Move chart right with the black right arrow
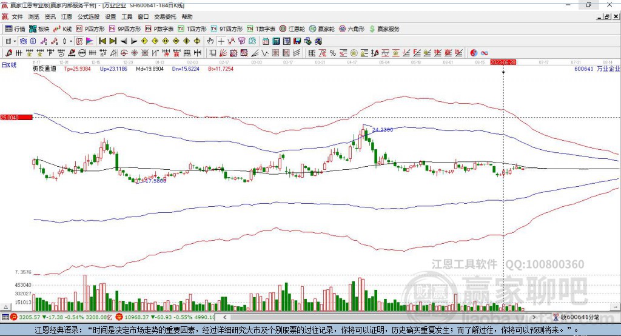Screen dimensions: 621x336 click(x=134, y=41)
